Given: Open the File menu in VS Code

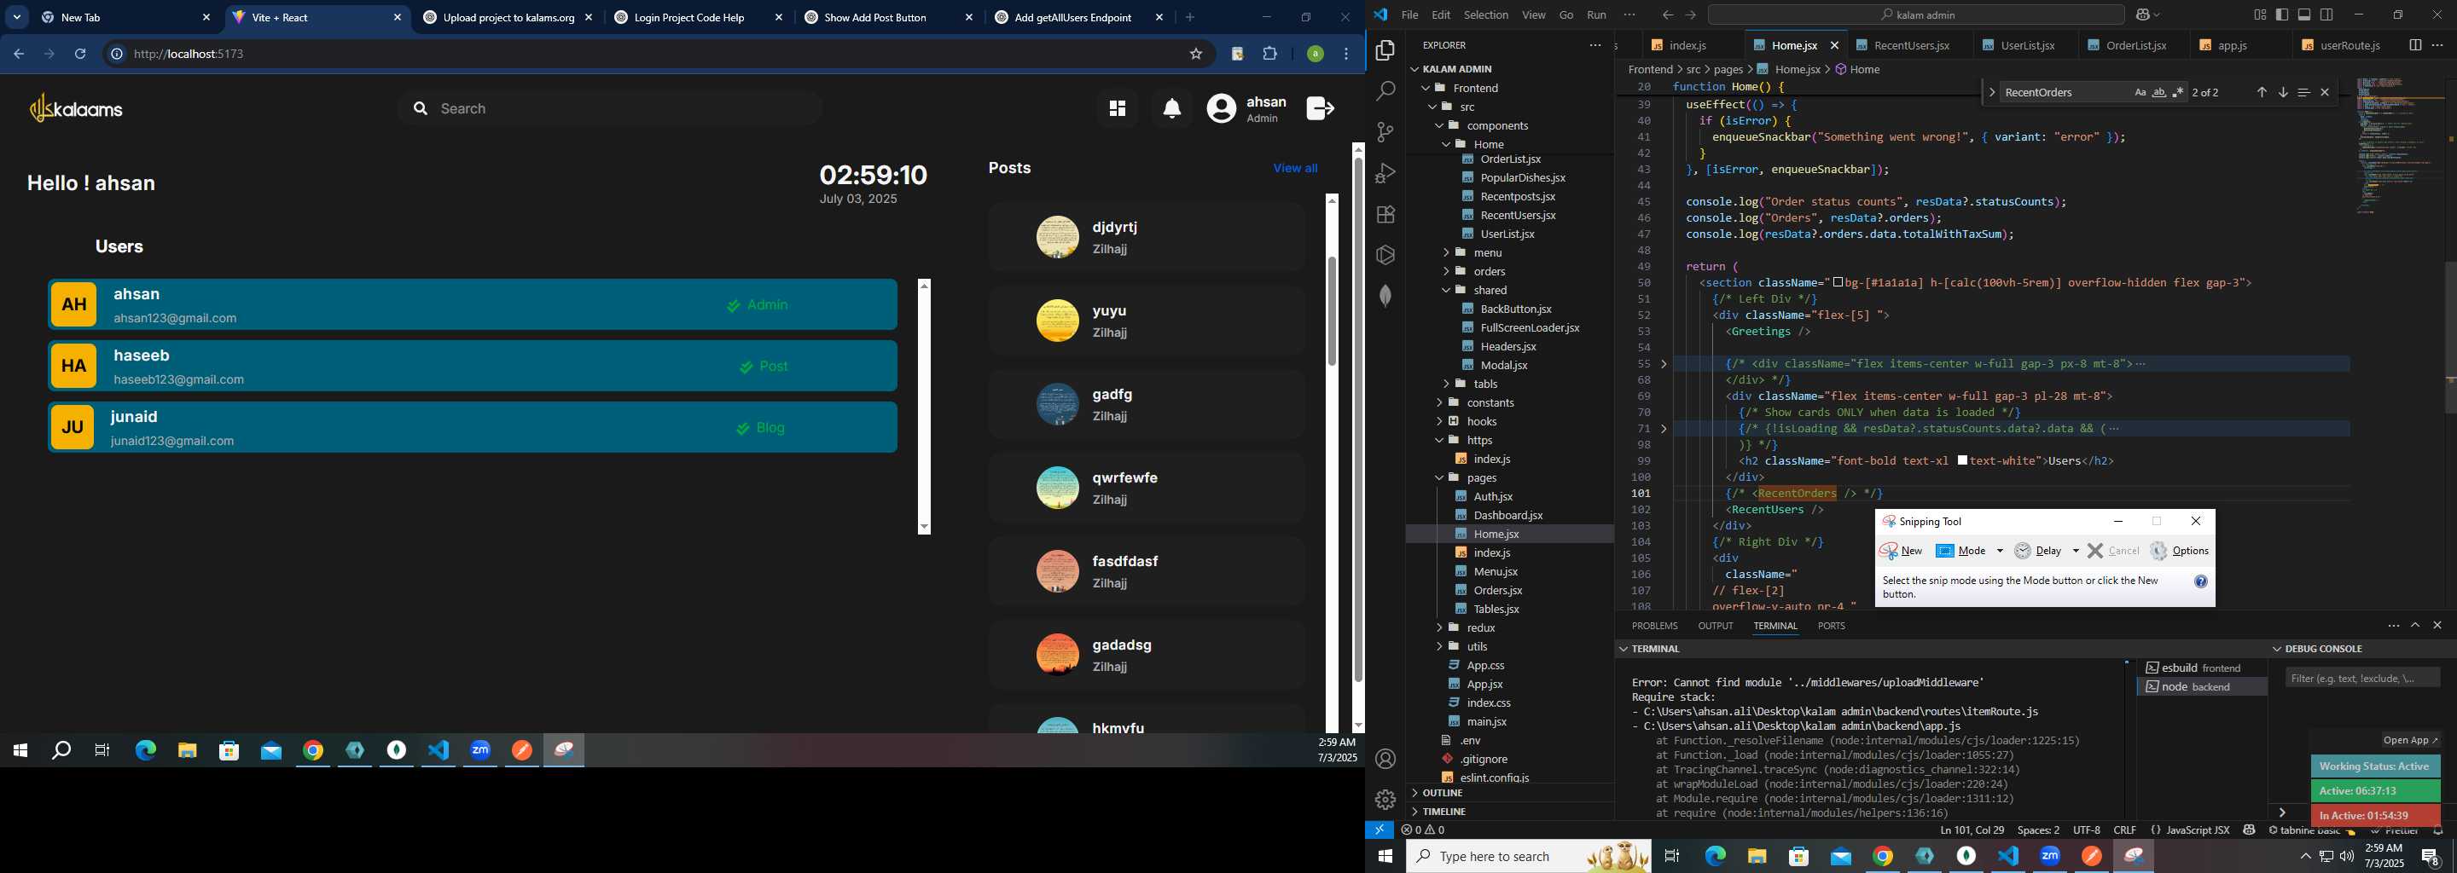Looking at the screenshot, I should (1409, 14).
